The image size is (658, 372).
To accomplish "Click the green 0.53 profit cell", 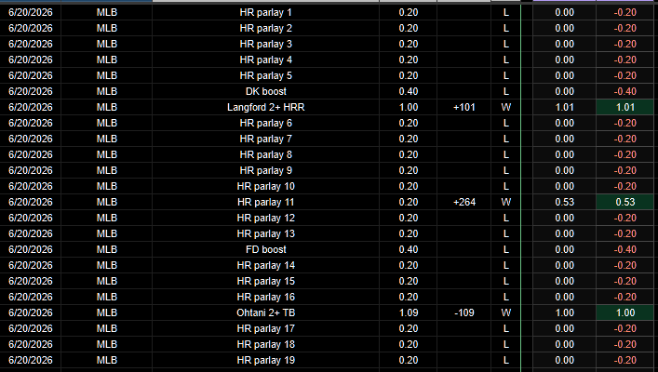I will (x=624, y=202).
